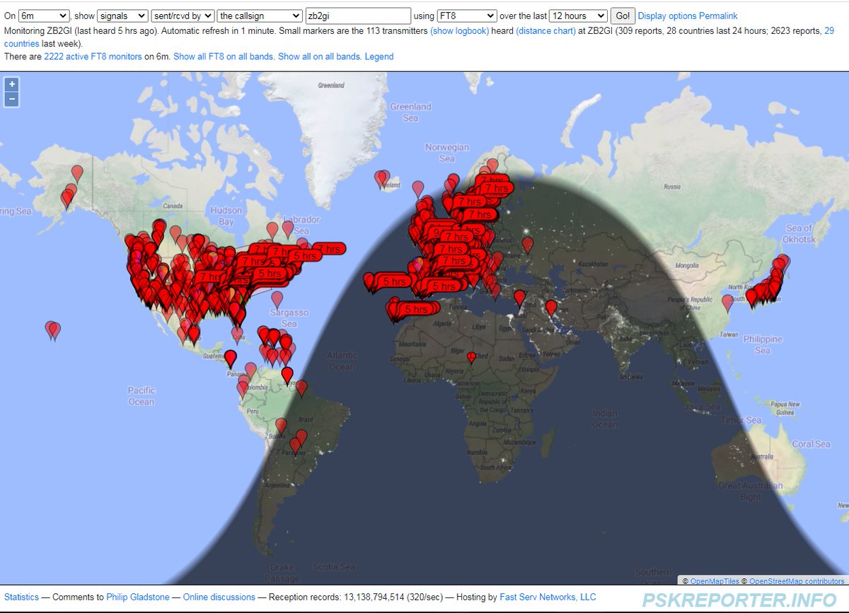The height and width of the screenshot is (613, 849).
Task: Click Show all FT8 on all bands
Action: pos(224,57)
